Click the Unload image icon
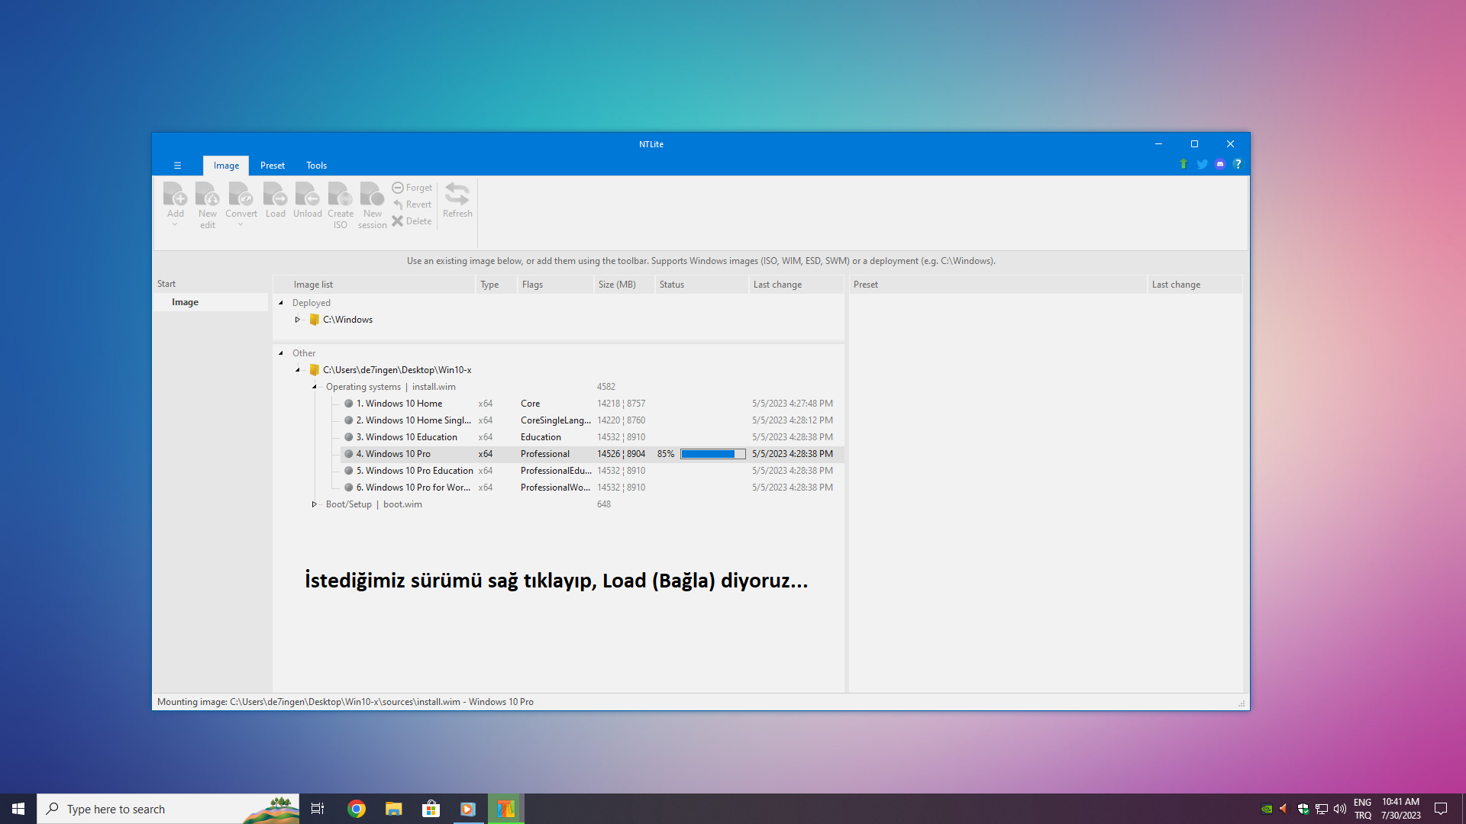Viewport: 1466px width, 824px height. tap(308, 195)
